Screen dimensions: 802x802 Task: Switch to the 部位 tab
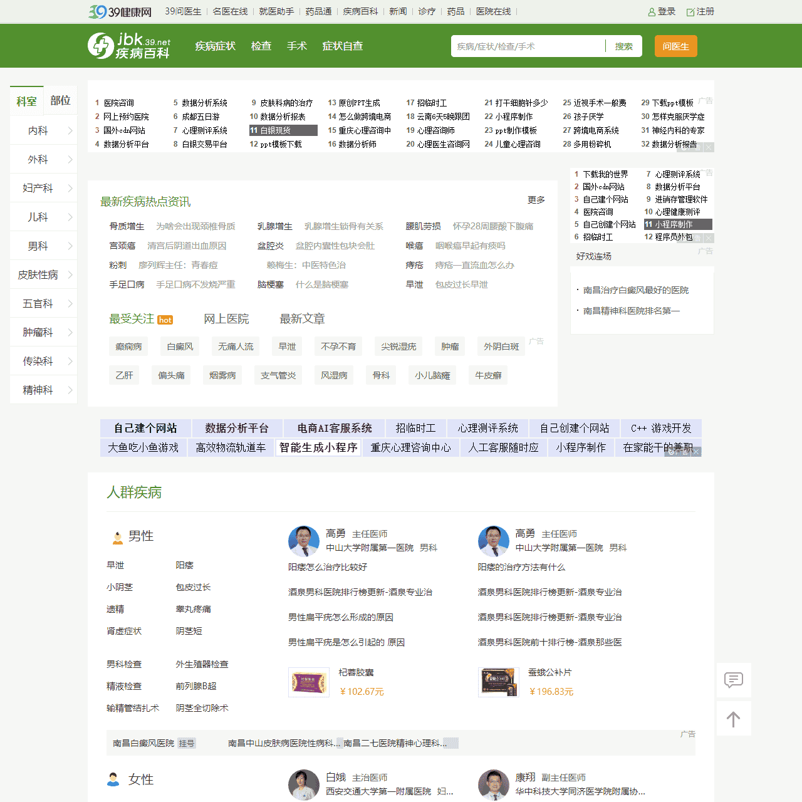[60, 101]
